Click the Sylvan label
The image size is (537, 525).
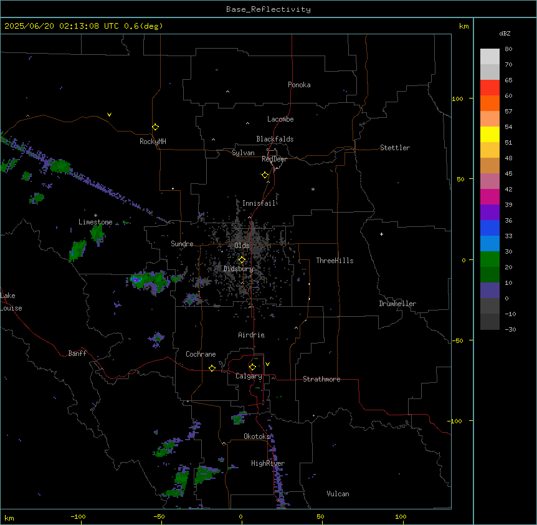coord(243,153)
